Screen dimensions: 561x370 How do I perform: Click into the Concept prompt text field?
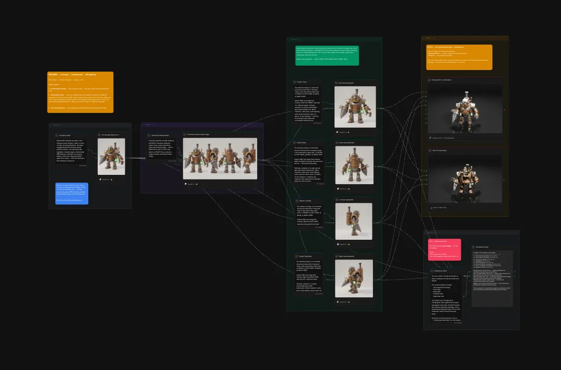pyautogui.click(x=71, y=151)
